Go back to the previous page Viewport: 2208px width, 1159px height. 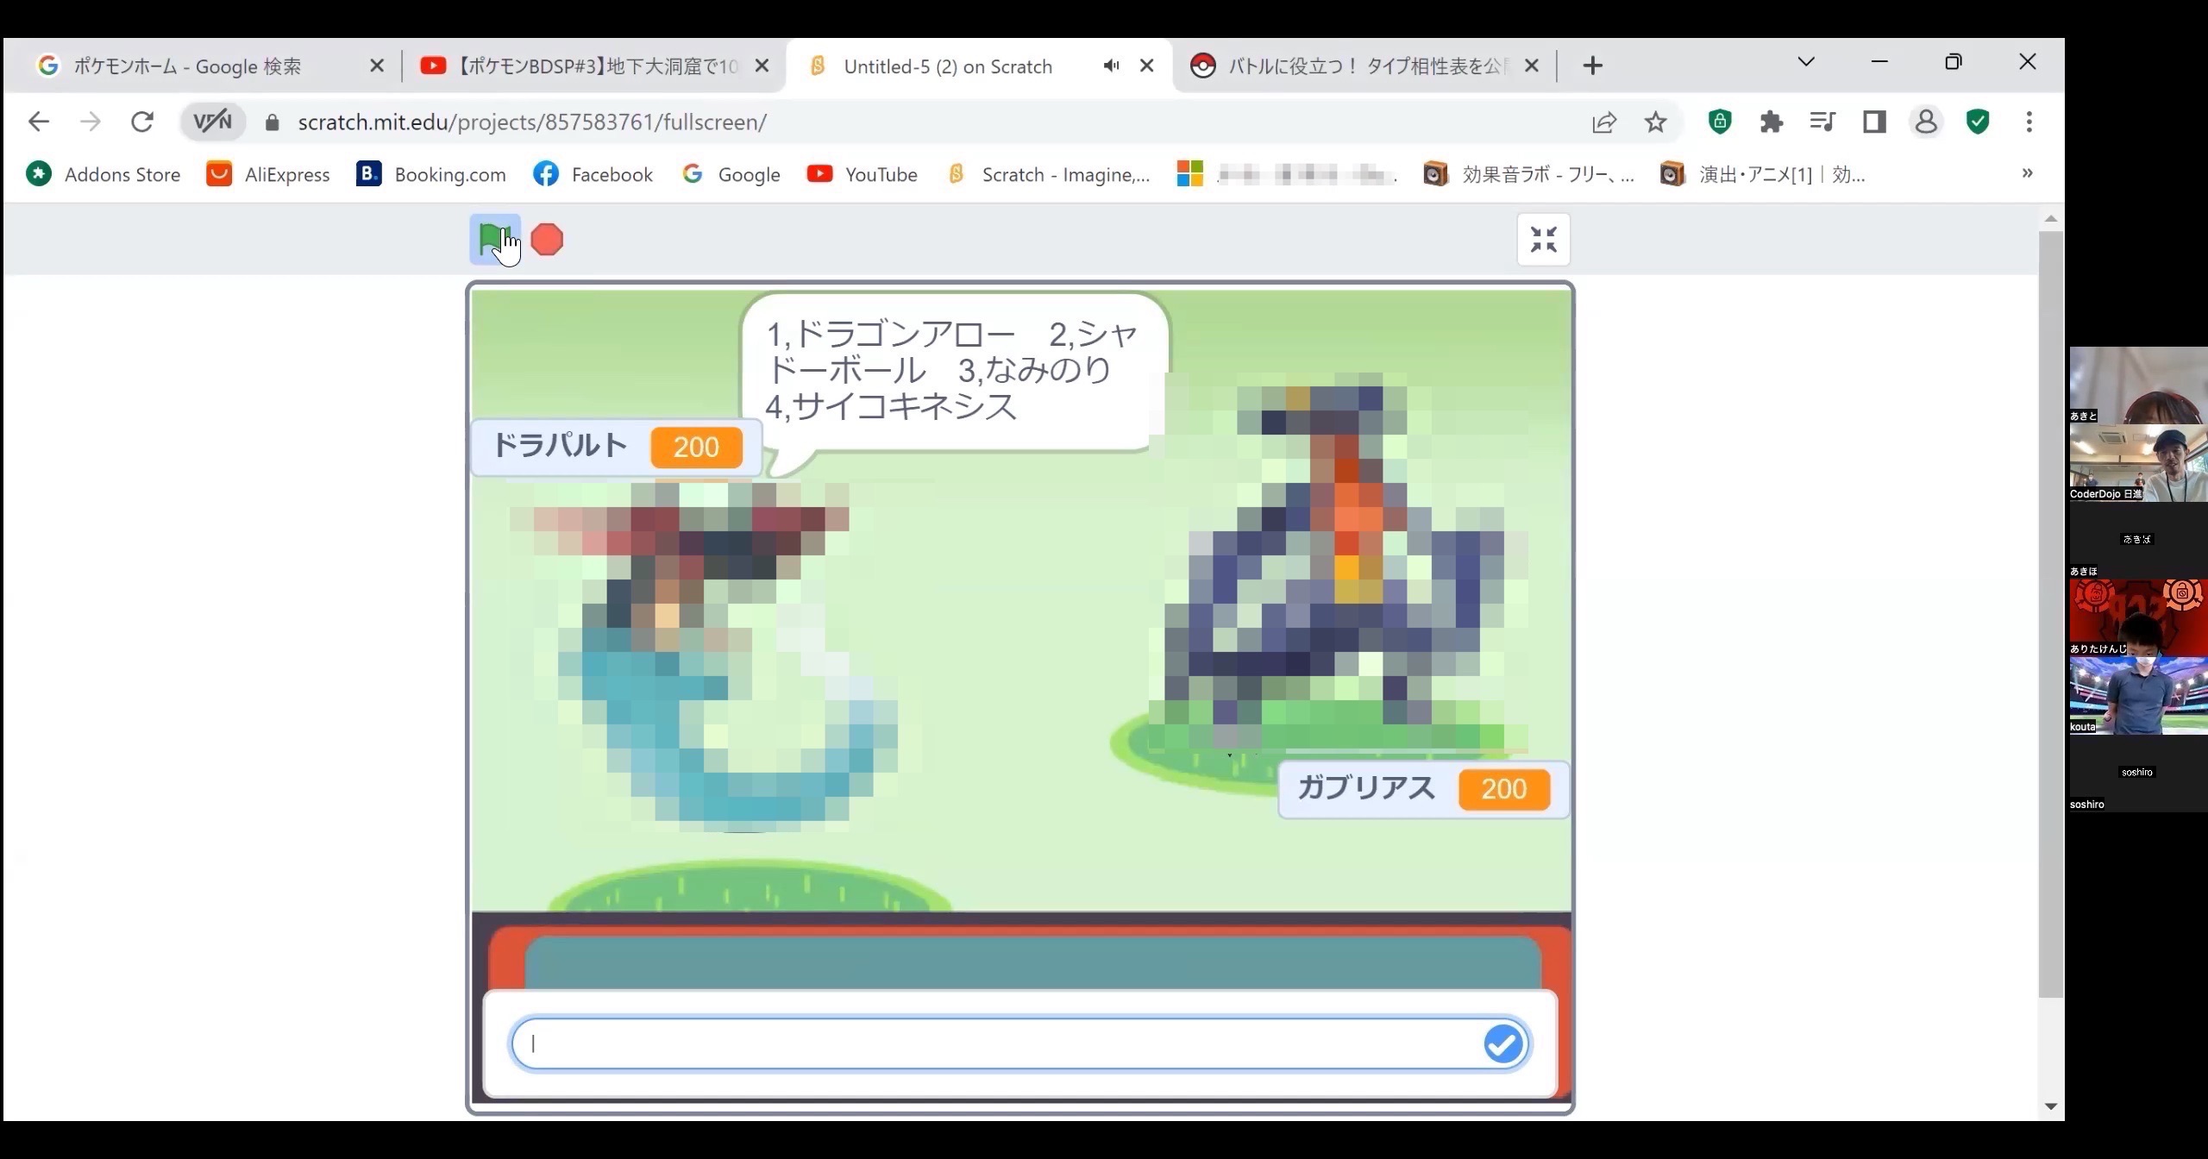pos(38,122)
